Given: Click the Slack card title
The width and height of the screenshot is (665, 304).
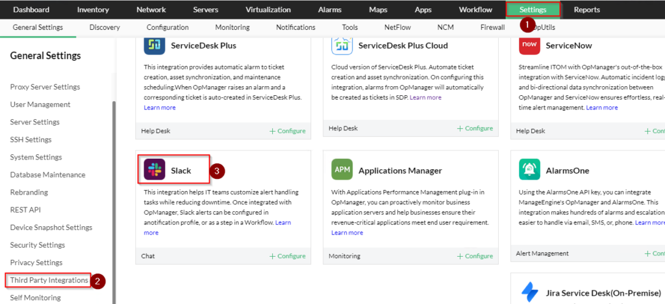Looking at the screenshot, I should click(181, 170).
